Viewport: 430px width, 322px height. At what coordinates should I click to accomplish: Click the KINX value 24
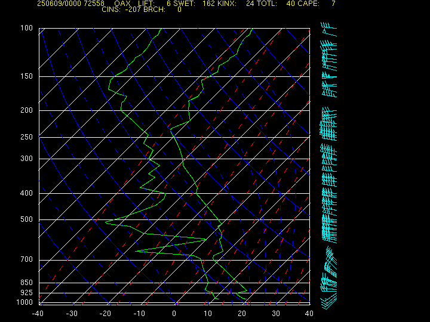point(250,4)
